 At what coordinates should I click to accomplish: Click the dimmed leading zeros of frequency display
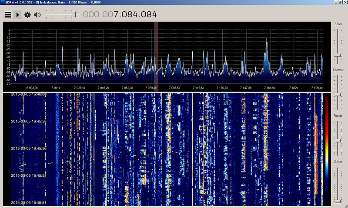(x=98, y=15)
